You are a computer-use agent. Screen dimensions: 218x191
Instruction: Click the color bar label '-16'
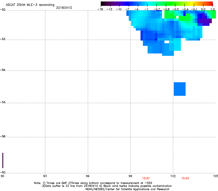coord(100,9)
